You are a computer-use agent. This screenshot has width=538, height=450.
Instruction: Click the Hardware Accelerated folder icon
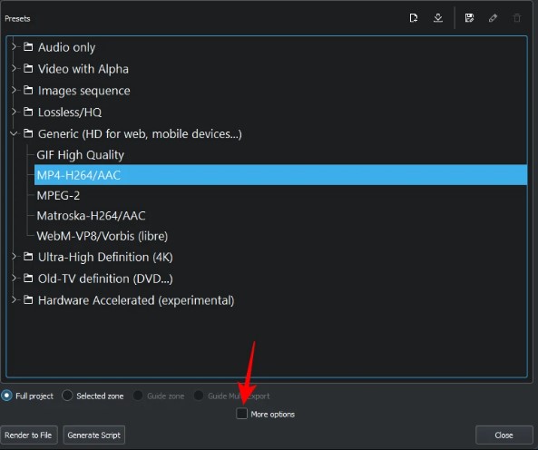click(x=28, y=299)
